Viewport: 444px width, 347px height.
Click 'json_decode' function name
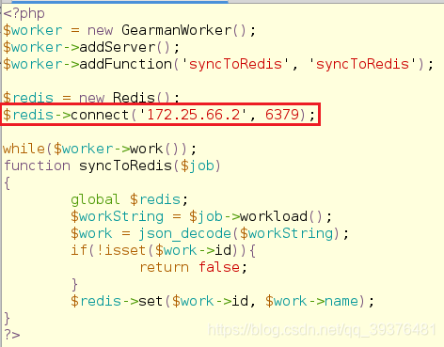[x=184, y=234]
